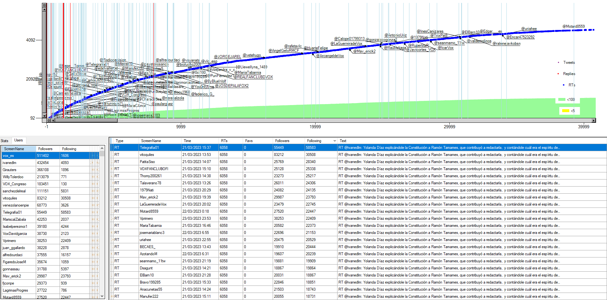Image resolution: width=607 pixels, height=300 pixels.
Task: Click the RTs legend entry
Action: (572, 85)
